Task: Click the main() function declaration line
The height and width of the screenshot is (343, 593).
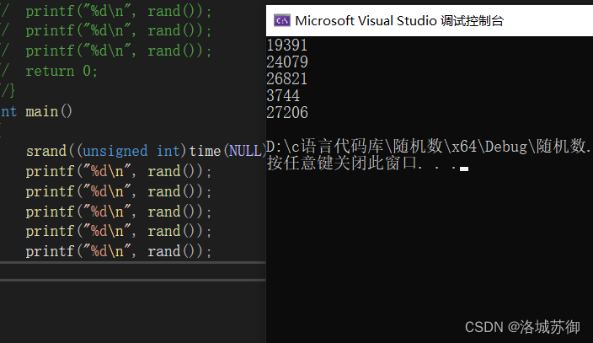Action: click(36, 112)
